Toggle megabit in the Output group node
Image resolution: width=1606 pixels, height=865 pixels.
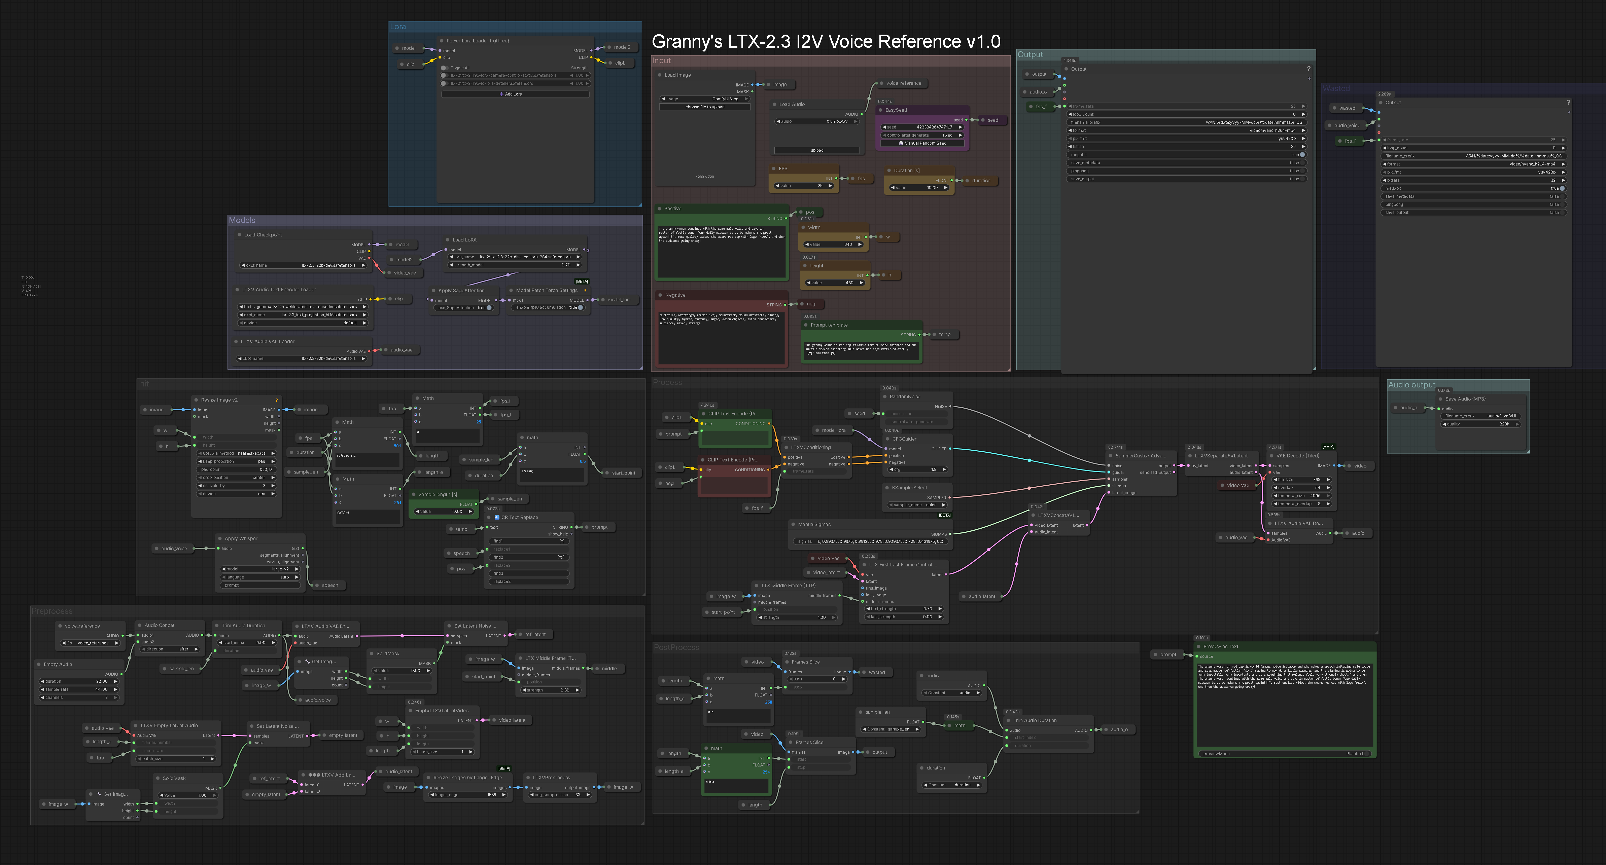[x=1302, y=155]
